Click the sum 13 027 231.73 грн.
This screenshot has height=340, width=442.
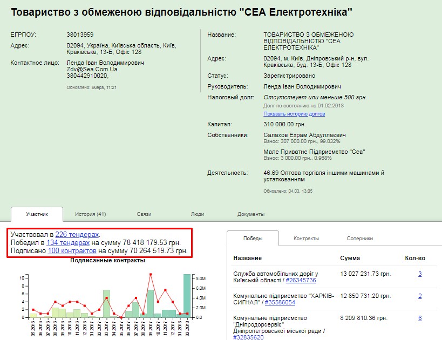click(x=365, y=274)
